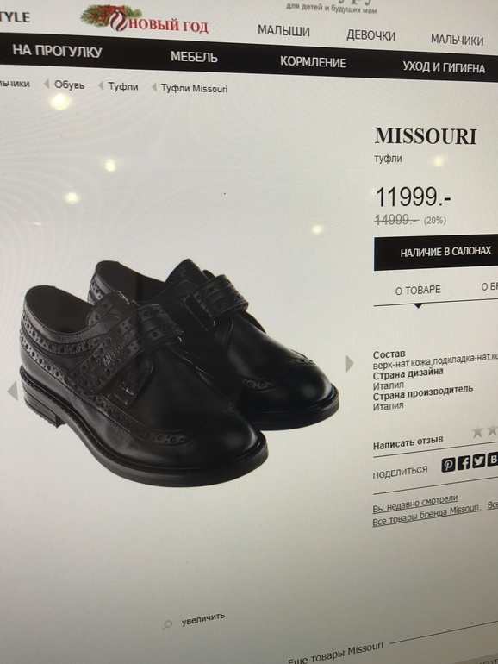This screenshot has height=664, width=498.
Task: Open the Малыши menu section
Action: pyautogui.click(x=283, y=31)
